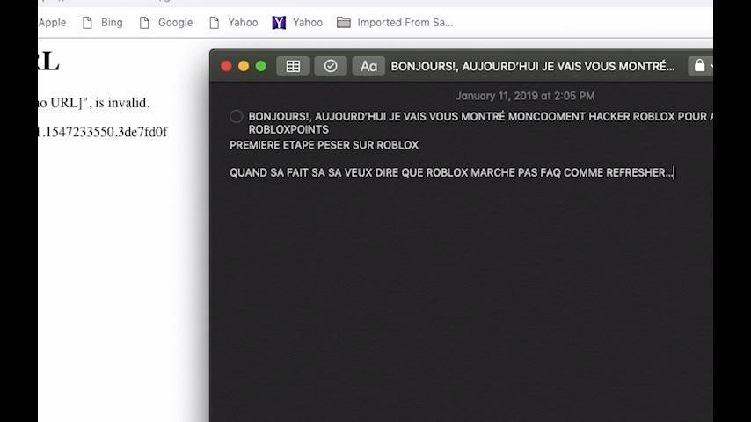
Task: Open the Google bookmark
Action: click(x=166, y=23)
